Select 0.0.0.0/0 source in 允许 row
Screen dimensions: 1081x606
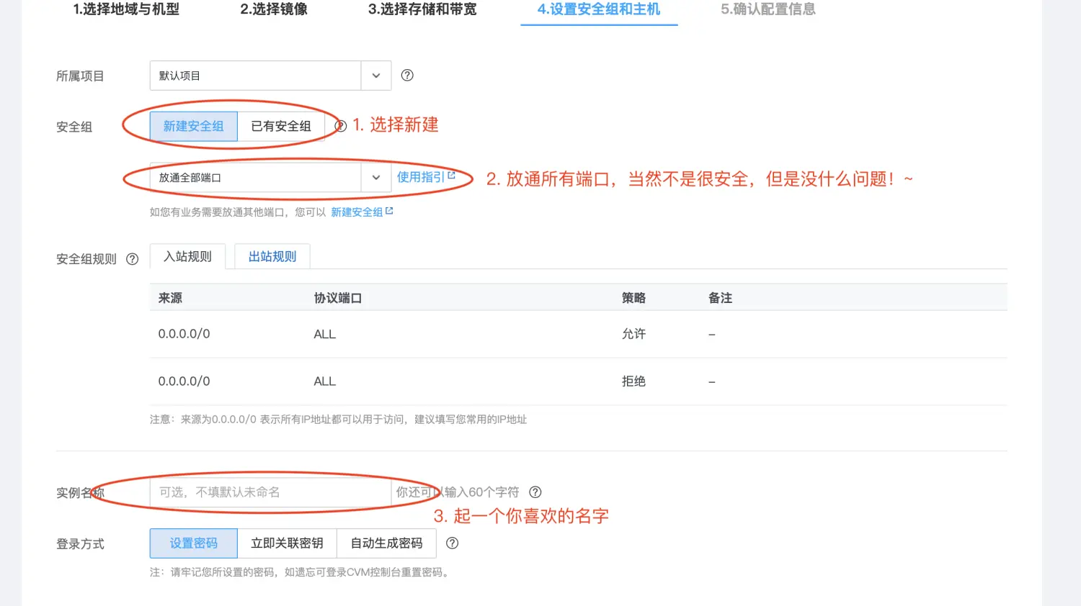click(184, 334)
